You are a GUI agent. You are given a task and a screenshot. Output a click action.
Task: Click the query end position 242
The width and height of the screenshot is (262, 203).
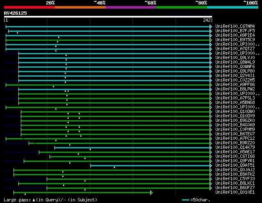pos(207,20)
